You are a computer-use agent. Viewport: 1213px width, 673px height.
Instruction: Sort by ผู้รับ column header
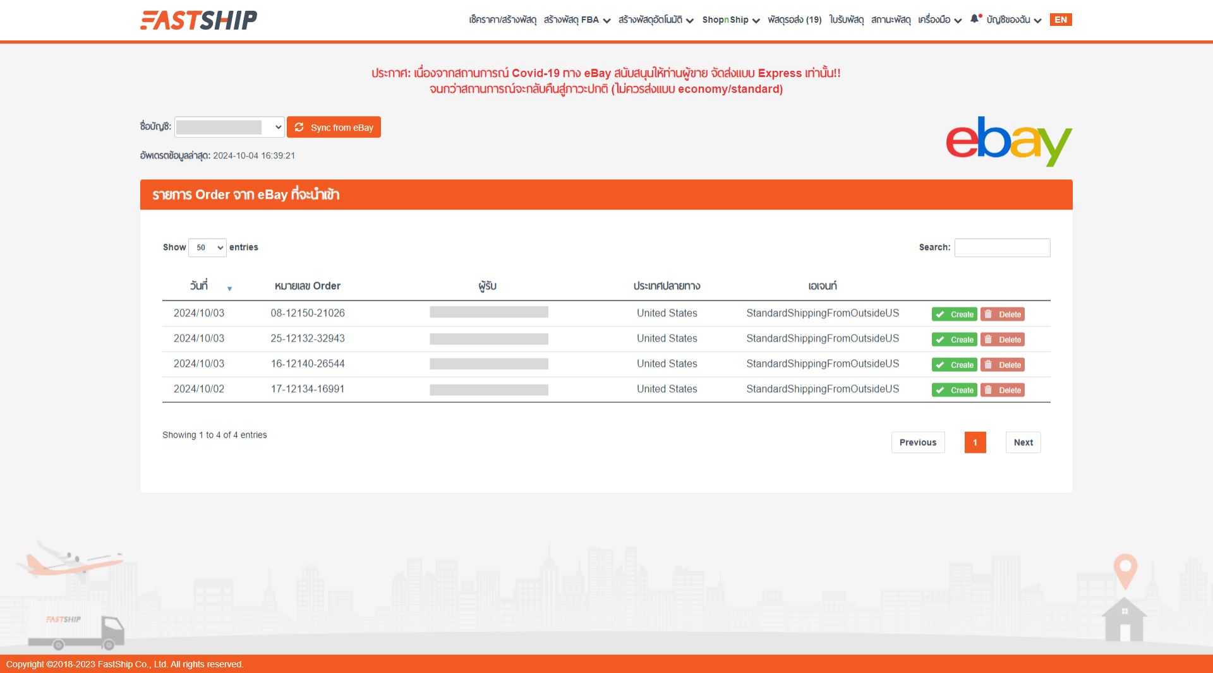click(x=487, y=286)
